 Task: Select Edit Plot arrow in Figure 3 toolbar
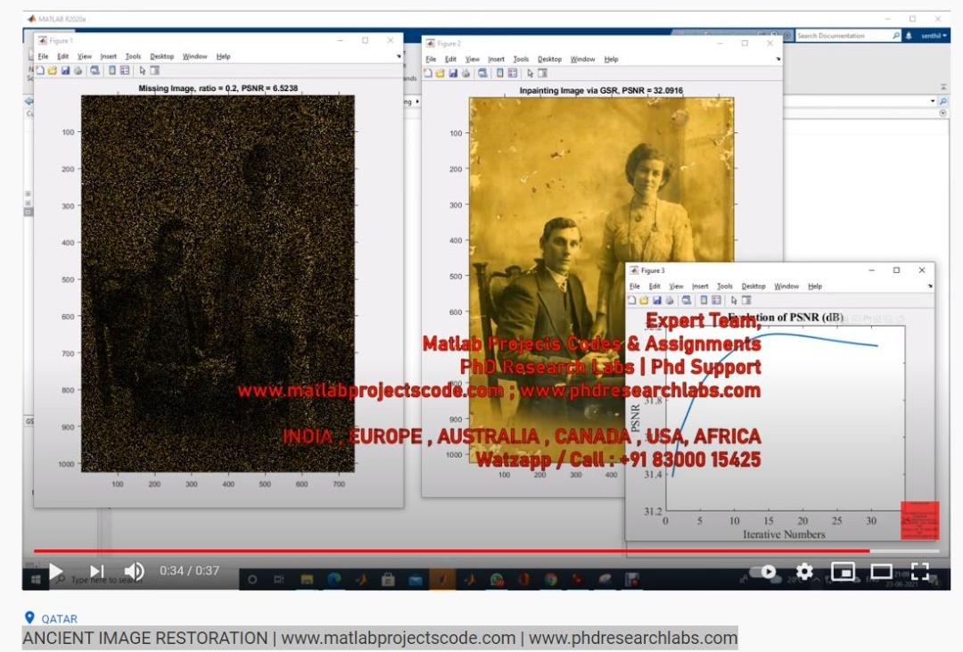pos(734,301)
